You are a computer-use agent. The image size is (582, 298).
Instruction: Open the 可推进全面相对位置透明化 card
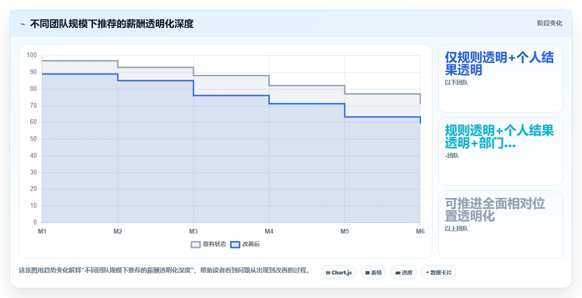tap(501, 224)
